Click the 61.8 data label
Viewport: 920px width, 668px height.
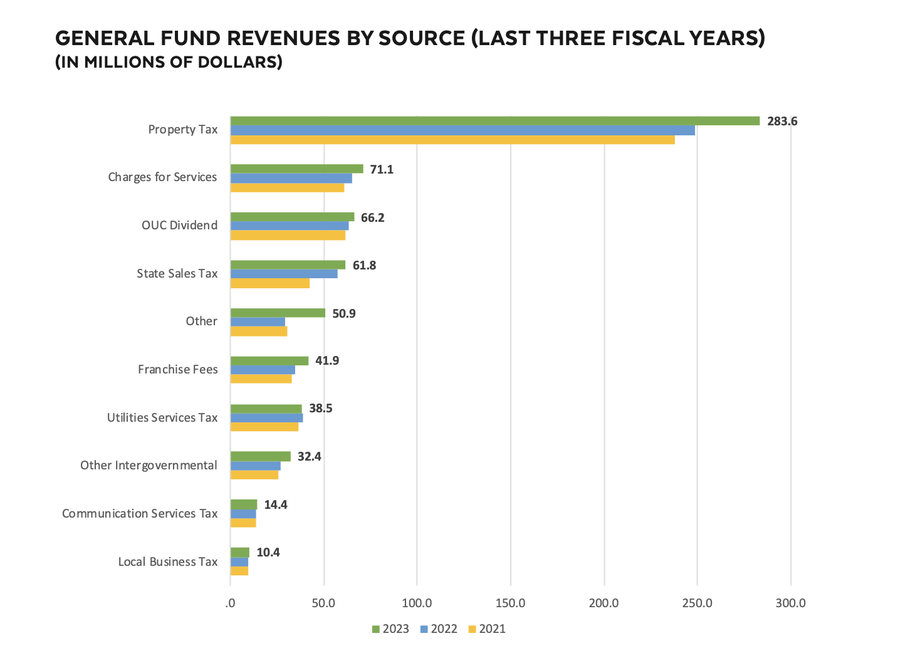pos(364,266)
